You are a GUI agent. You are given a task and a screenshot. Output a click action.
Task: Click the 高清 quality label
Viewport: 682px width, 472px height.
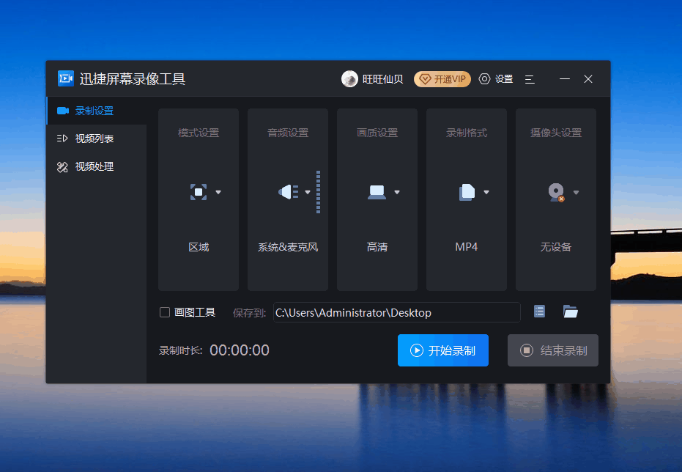[x=377, y=247]
